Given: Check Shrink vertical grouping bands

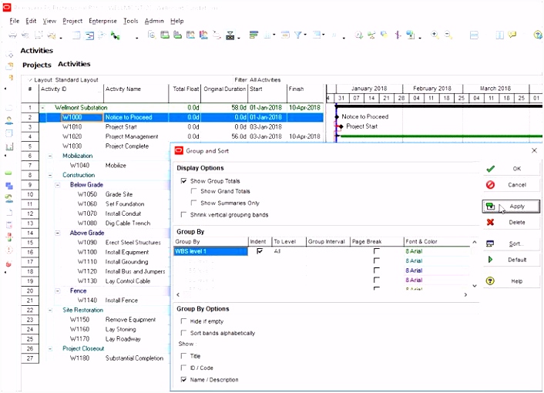Looking at the screenshot, I should pyautogui.click(x=184, y=215).
